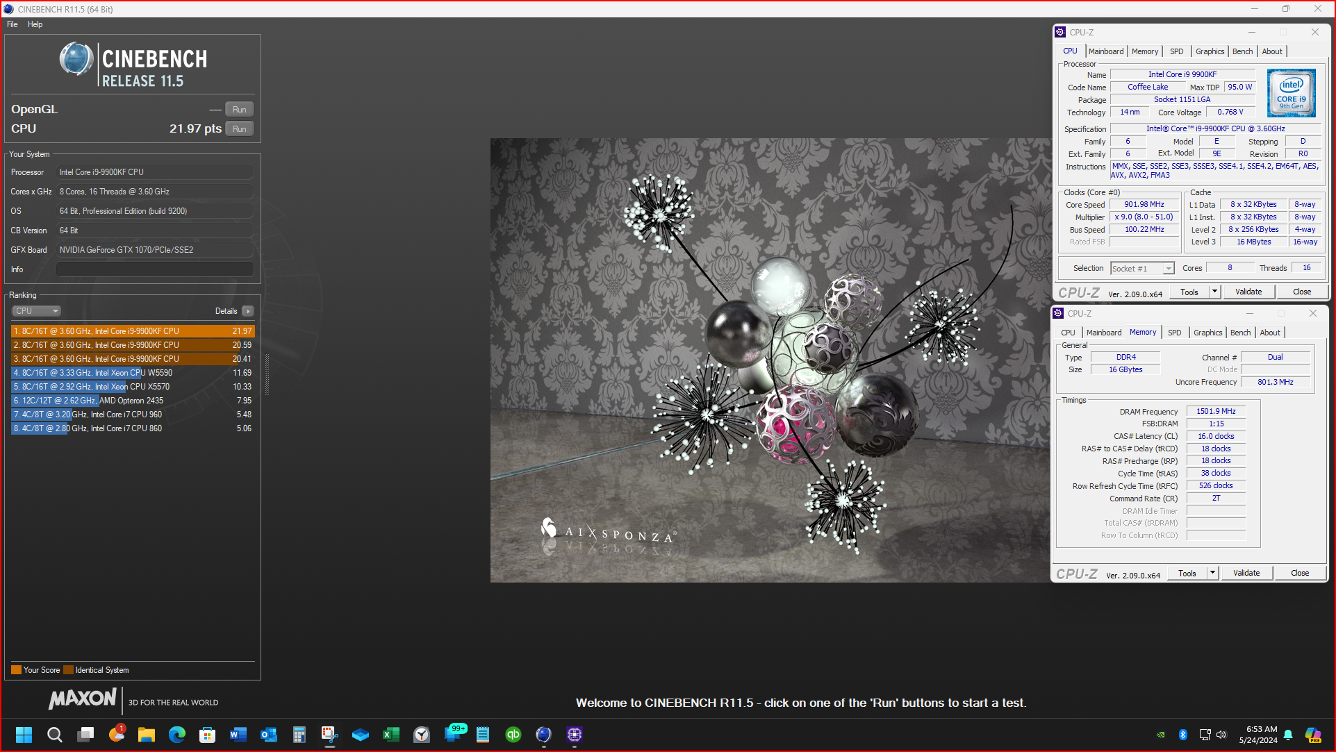
Task: Open Tools dropdown arrow in lower CPU-Z window
Action: [1213, 574]
